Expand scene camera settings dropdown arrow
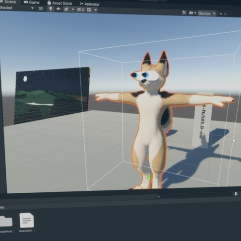 coord(195,13)
